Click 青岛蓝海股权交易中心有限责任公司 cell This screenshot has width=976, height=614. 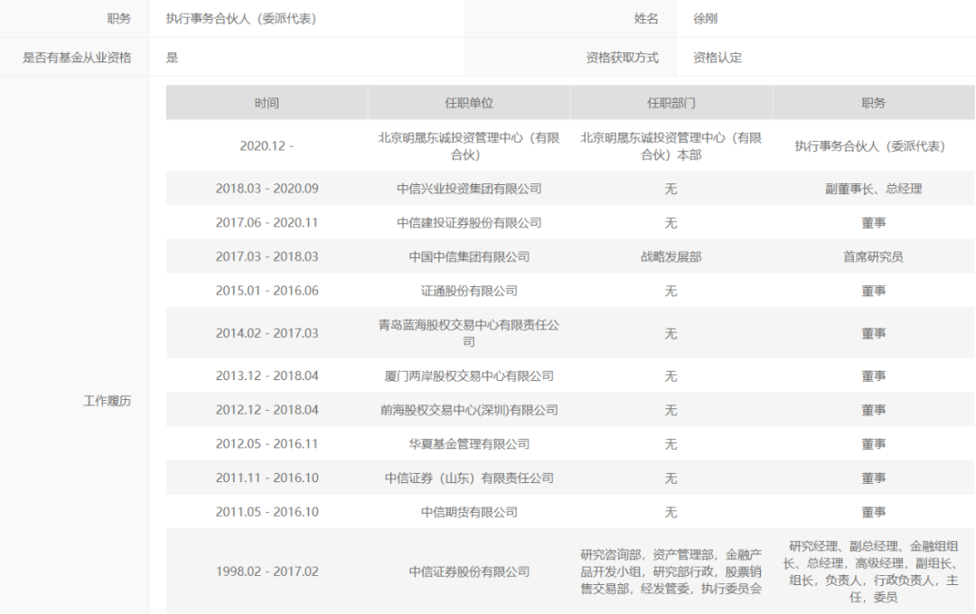(469, 333)
